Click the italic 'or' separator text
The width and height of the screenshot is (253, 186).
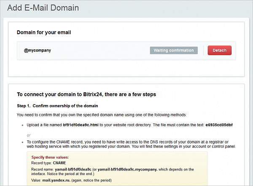[29, 135]
